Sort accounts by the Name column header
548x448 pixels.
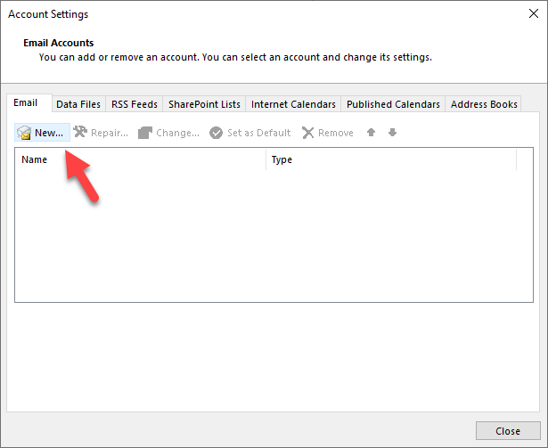[140, 159]
